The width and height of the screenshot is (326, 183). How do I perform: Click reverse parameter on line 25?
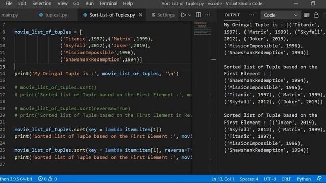click(x=174, y=150)
